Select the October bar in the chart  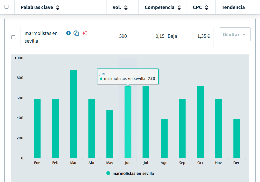pos(200,122)
